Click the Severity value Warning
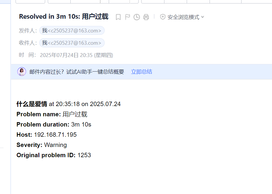This screenshot has height=194, width=272. (x=55, y=145)
